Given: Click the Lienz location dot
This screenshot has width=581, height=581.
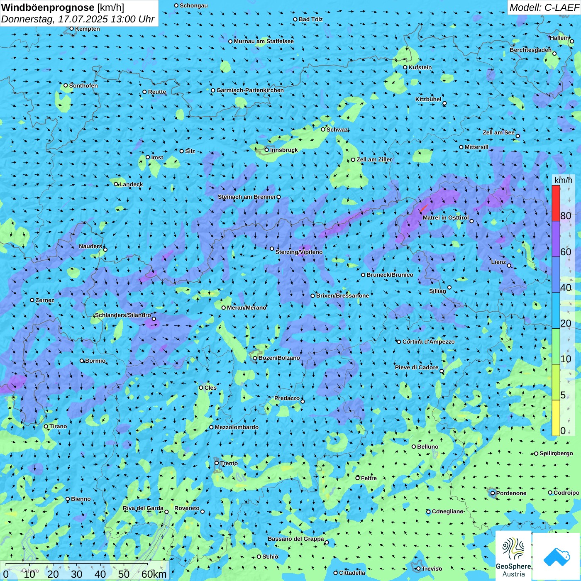Looking at the screenshot, I should point(509,266).
